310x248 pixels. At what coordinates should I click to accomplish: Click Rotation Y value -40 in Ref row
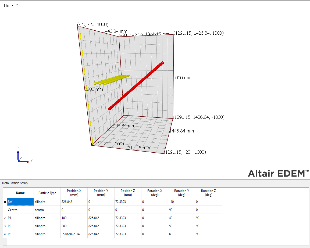tap(182, 202)
